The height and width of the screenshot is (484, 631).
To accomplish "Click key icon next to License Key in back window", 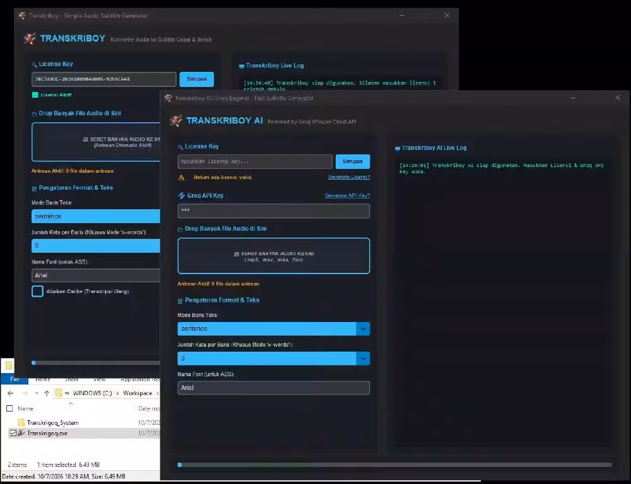I will click(x=34, y=65).
